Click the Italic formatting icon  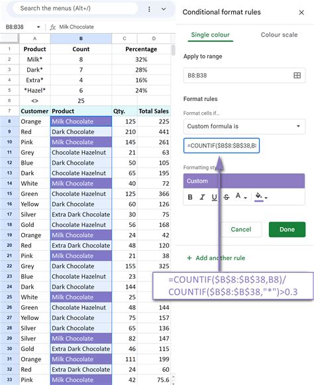pos(202,197)
